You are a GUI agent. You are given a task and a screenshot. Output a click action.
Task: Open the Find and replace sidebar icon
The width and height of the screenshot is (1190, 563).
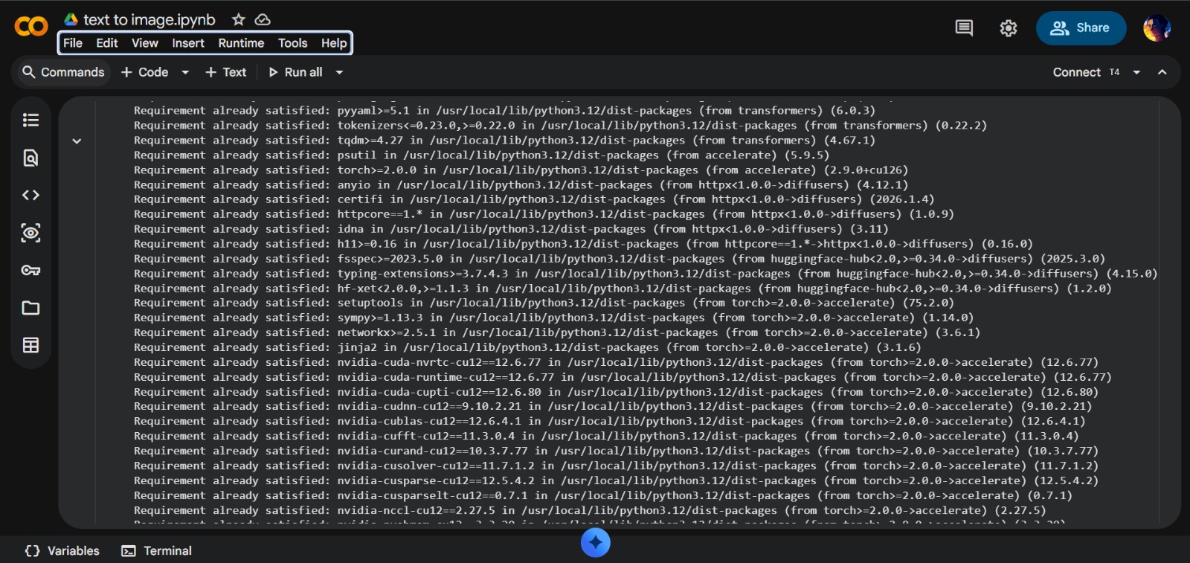[x=30, y=158]
